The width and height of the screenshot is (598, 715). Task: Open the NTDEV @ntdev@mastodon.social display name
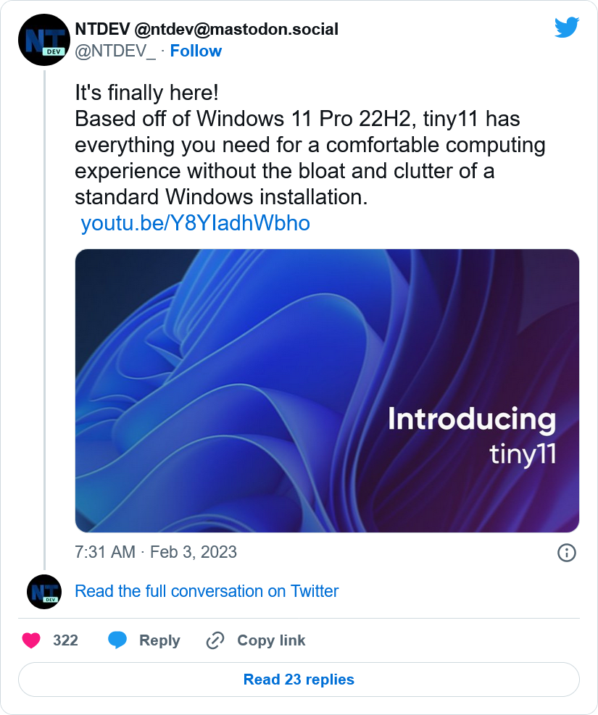[x=207, y=29]
